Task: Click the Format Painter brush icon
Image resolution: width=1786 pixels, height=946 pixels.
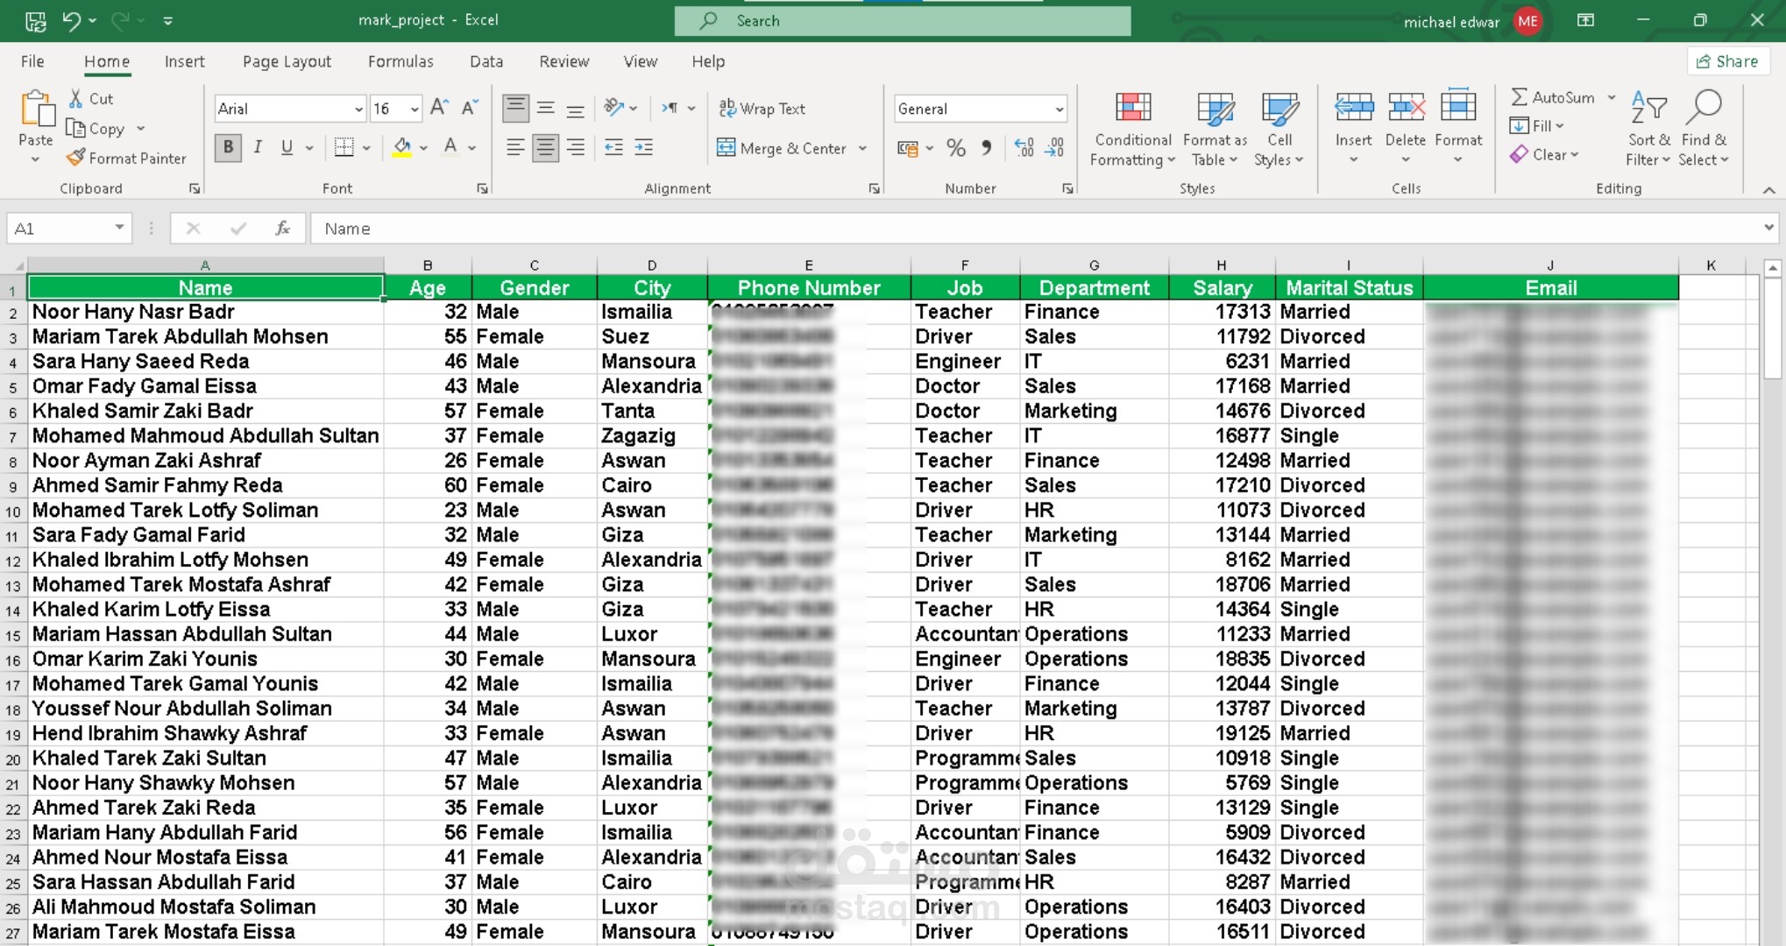Action: pos(76,158)
